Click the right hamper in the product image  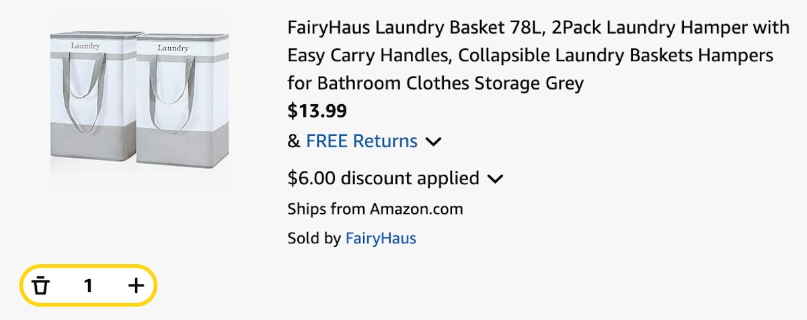click(174, 104)
